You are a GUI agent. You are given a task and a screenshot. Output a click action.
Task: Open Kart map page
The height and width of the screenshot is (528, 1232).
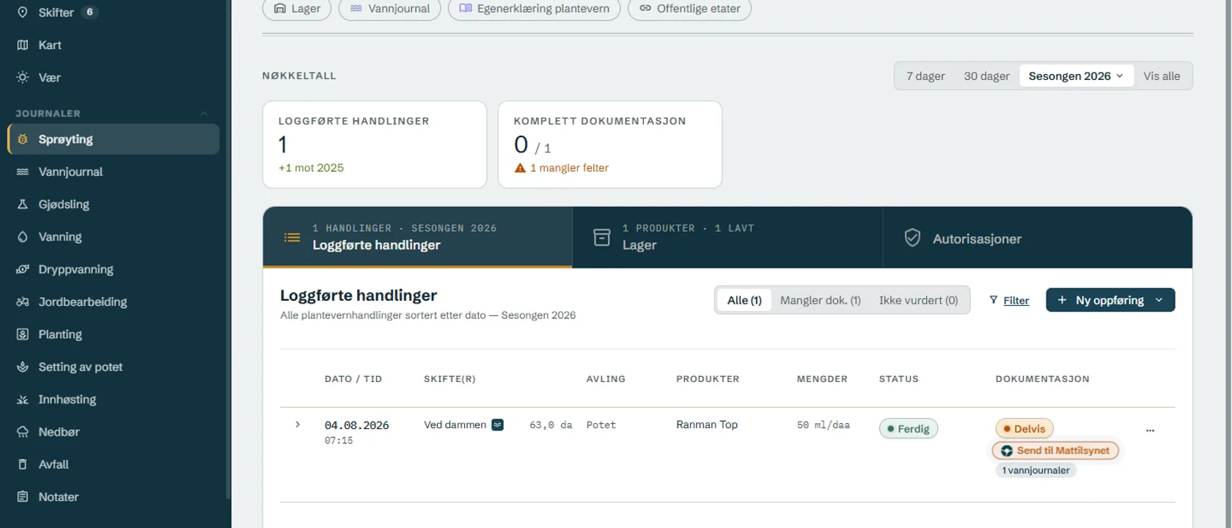[x=113, y=45]
